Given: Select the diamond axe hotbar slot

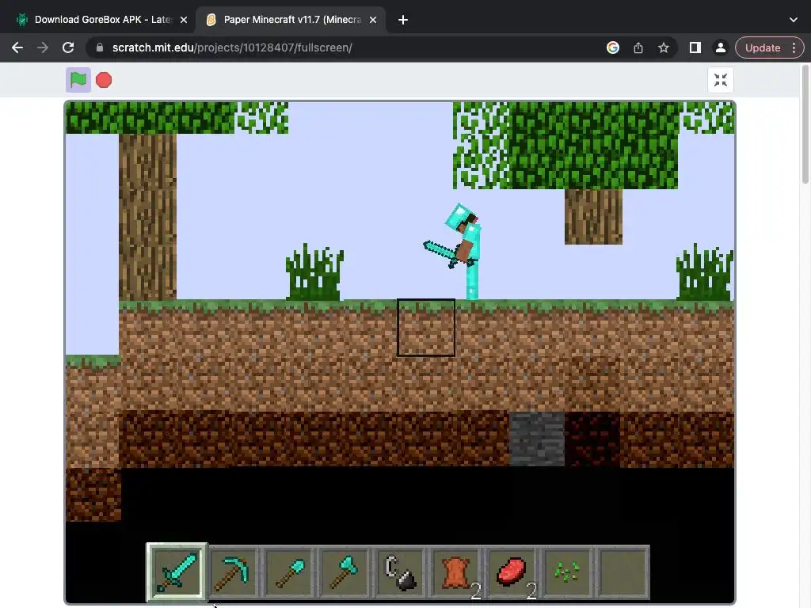Looking at the screenshot, I should [x=345, y=572].
